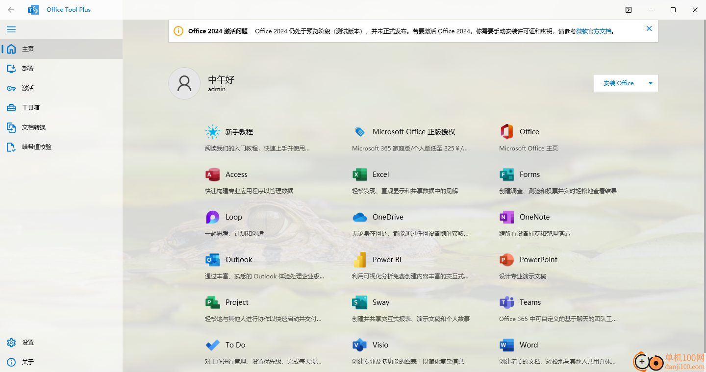
Task: Open the To Do checkmark icon
Action: tap(213, 345)
